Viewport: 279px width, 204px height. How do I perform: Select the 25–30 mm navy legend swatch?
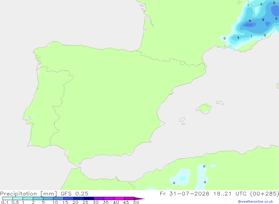tap(89, 198)
